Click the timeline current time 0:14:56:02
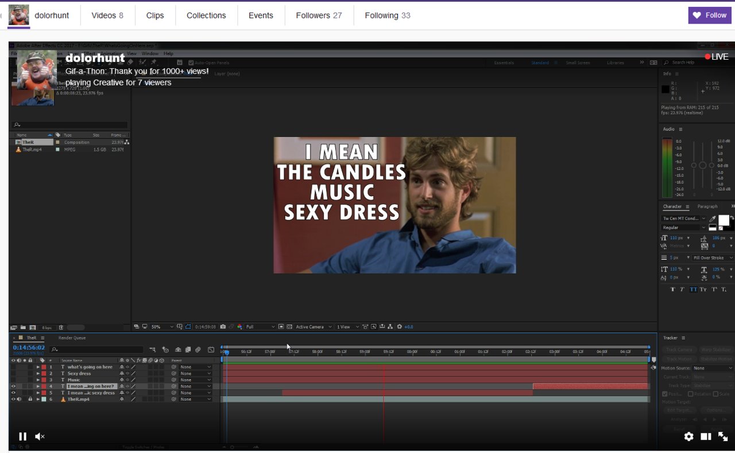735x453 pixels. [29, 347]
